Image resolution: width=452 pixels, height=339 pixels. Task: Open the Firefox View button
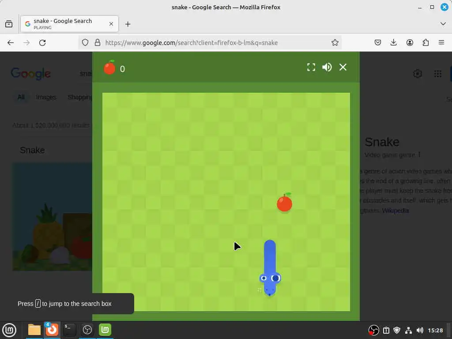pos(9,24)
